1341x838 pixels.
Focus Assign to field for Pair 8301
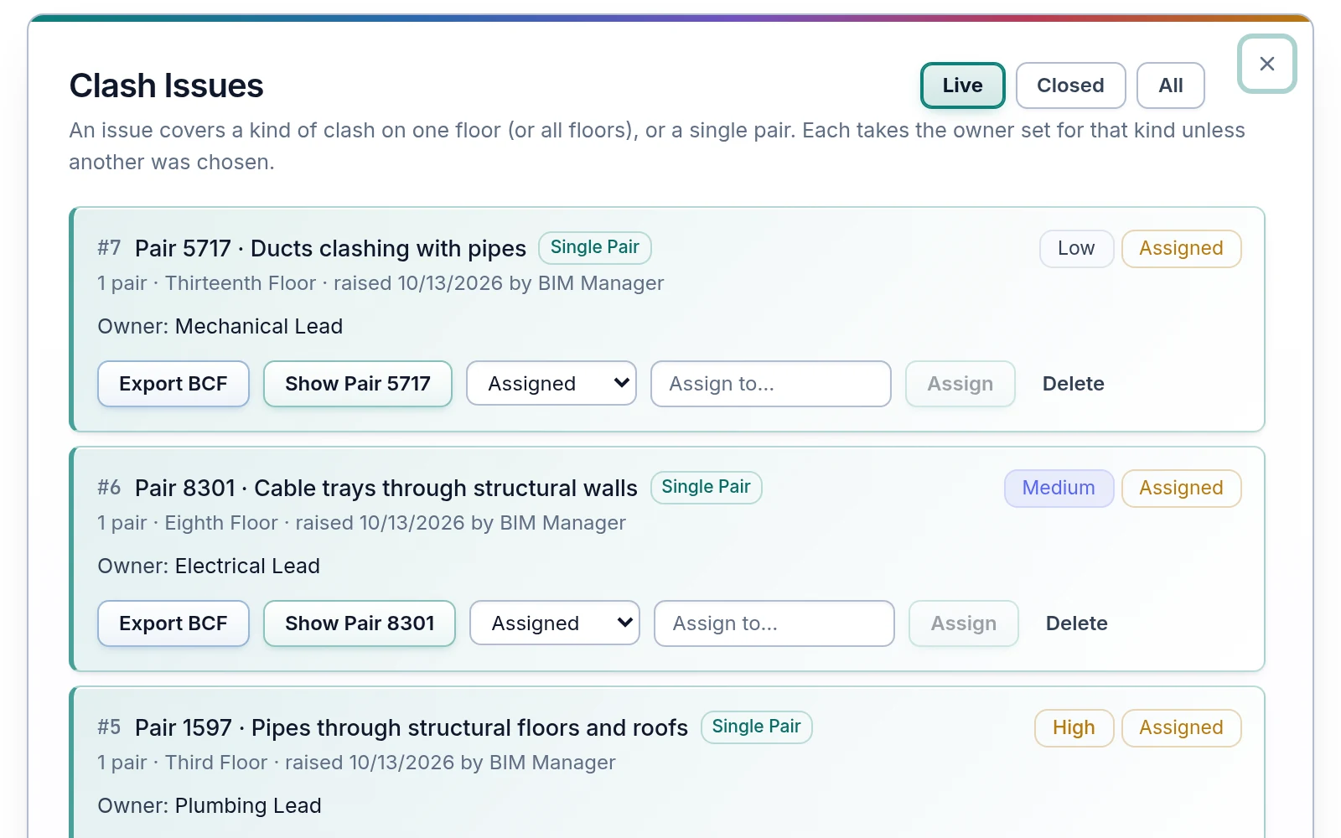click(x=774, y=623)
